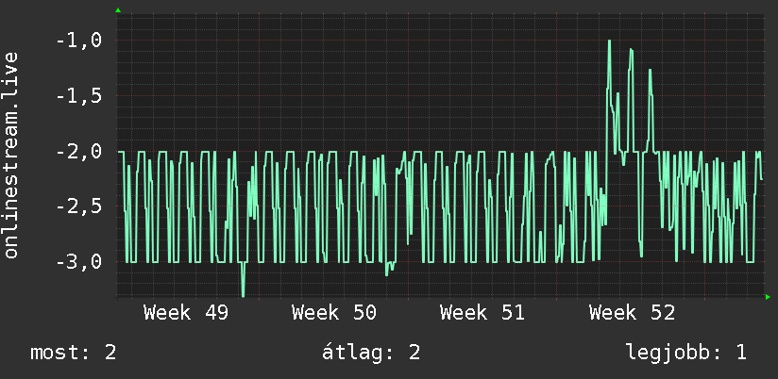Click the -1,0 y-axis value
The image size is (778, 379).
pyautogui.click(x=78, y=41)
